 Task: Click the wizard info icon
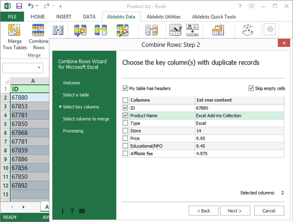(62, 211)
